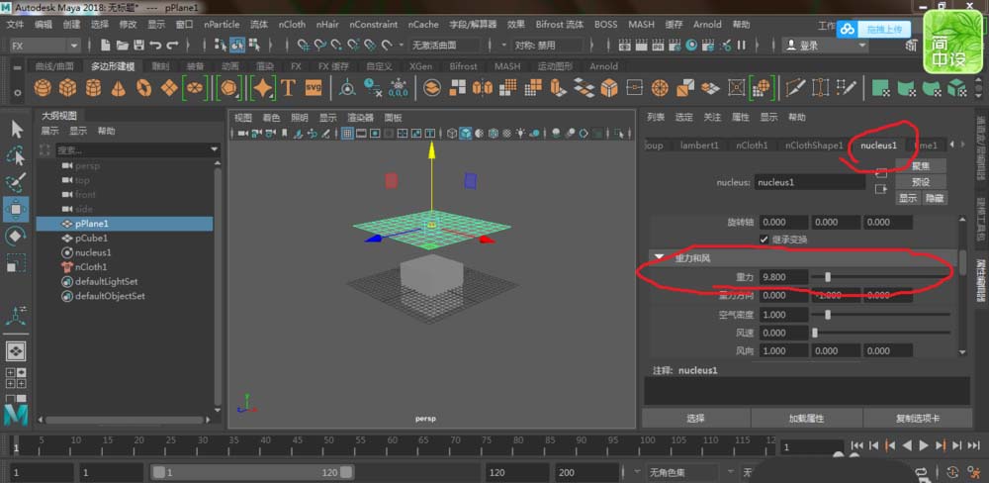Click the 选择 button in Attribute Editor

point(695,419)
